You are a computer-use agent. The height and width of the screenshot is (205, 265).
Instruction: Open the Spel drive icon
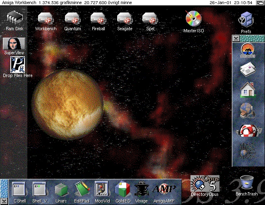point(150,19)
